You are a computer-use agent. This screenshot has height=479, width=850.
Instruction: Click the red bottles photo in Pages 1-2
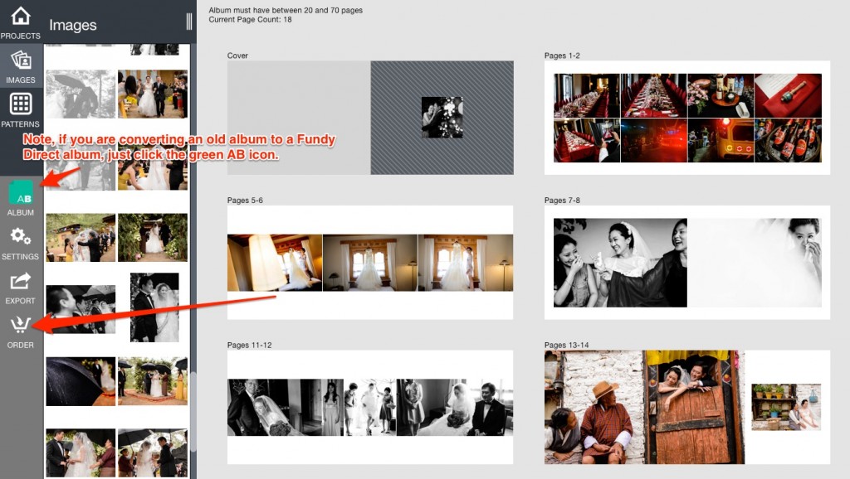(788, 141)
